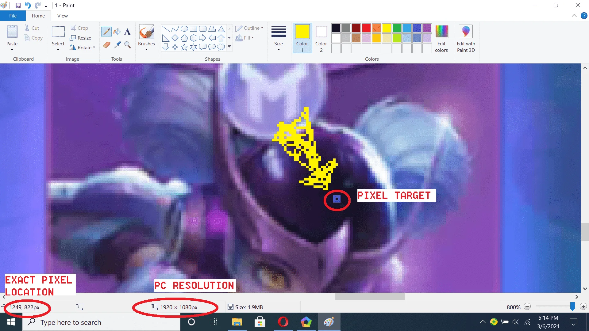Open File Explorer from taskbar
Viewport: 589px width, 331px height.
coord(237,322)
